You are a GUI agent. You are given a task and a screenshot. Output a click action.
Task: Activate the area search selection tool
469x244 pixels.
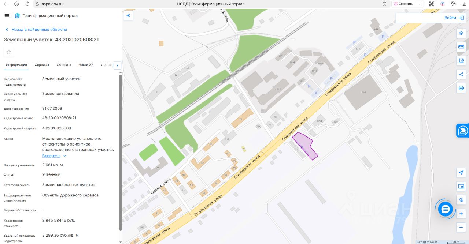(x=461, y=61)
